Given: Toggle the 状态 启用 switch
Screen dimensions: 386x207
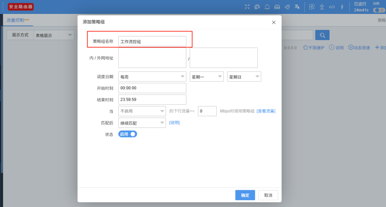Looking at the screenshot, I should 128,134.
